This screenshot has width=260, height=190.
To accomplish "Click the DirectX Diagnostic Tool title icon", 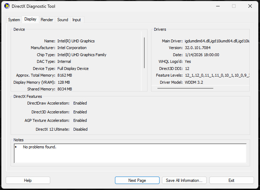I will (x=7, y=6).
